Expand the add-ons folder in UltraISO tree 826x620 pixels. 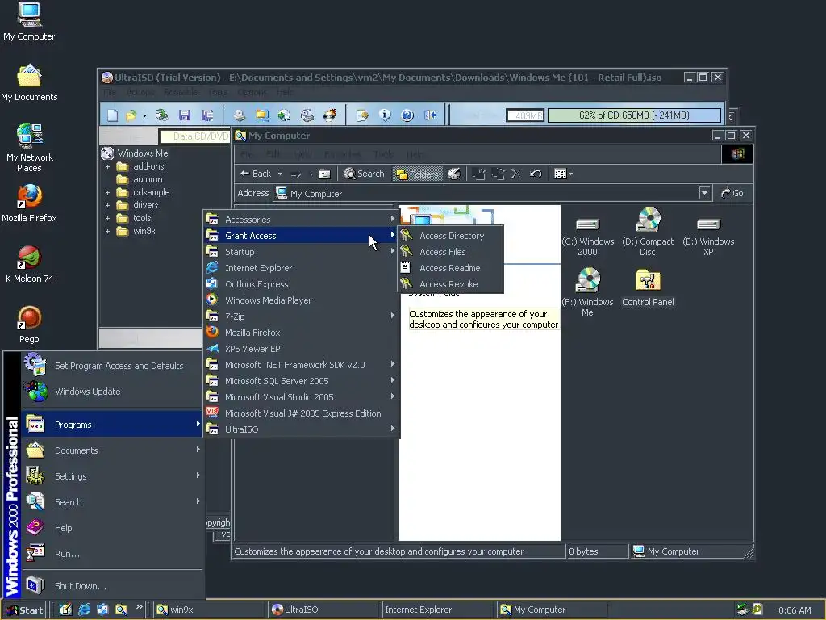click(x=107, y=166)
